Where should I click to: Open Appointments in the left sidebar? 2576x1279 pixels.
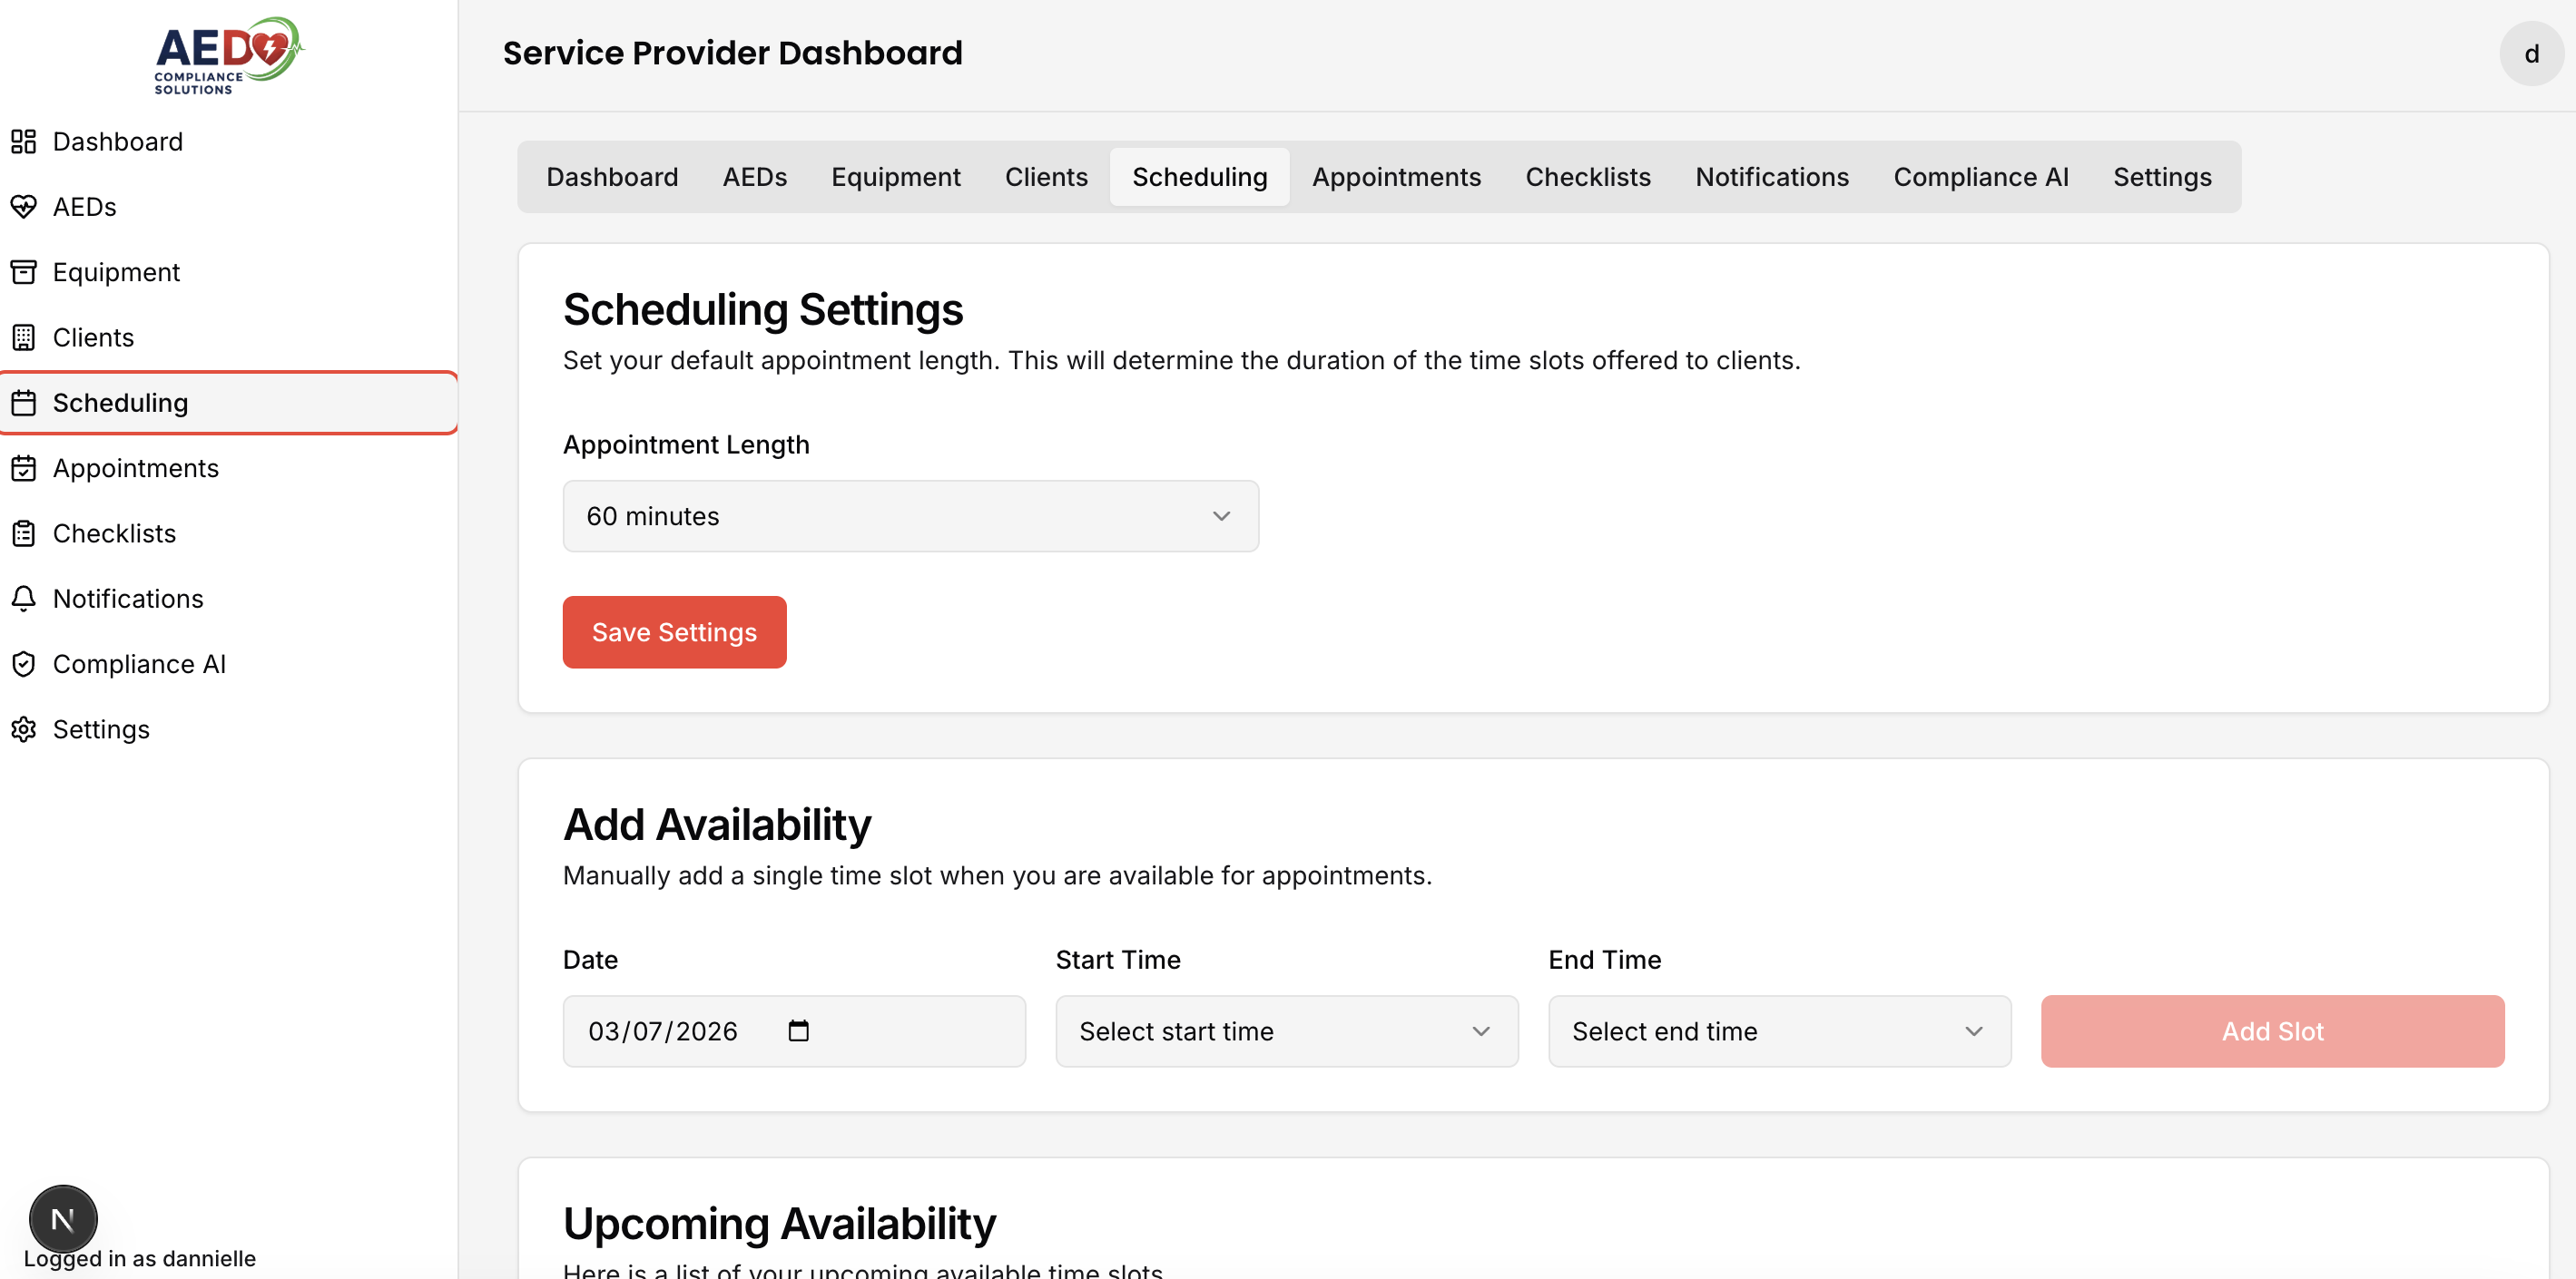click(135, 468)
